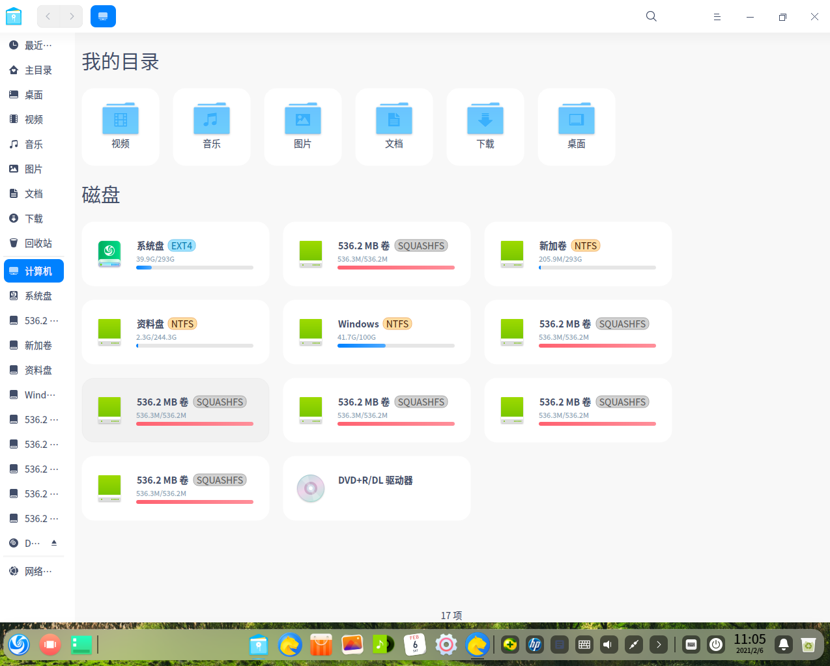Click the 系统盘 usage progress bar
The image size is (830, 666).
pyautogui.click(x=195, y=268)
